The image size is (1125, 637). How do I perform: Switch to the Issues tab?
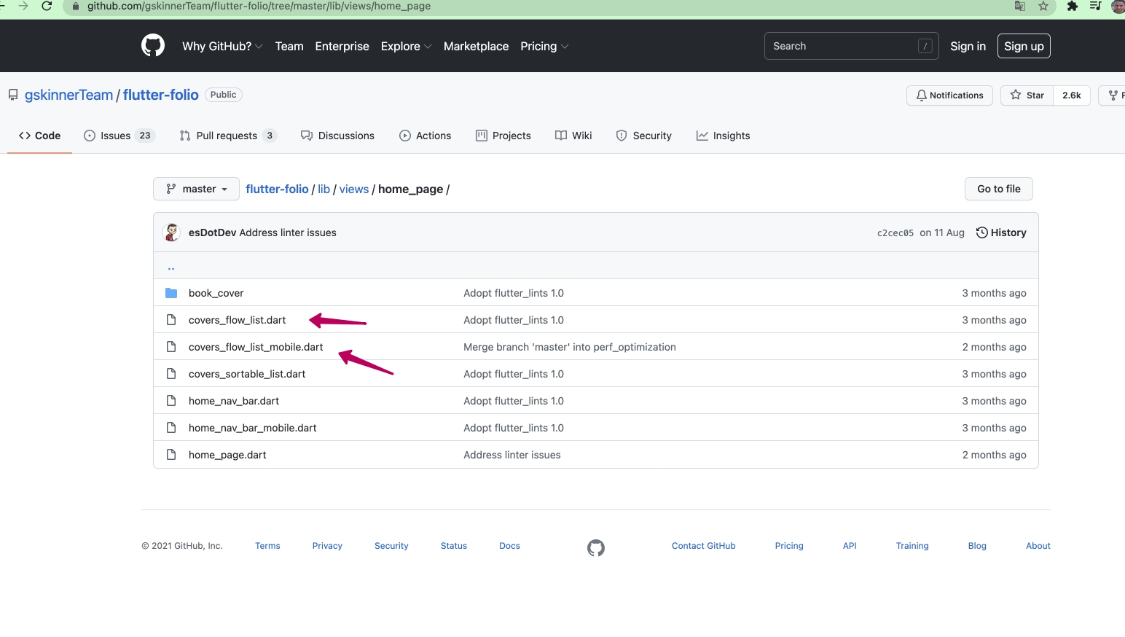[x=119, y=136]
